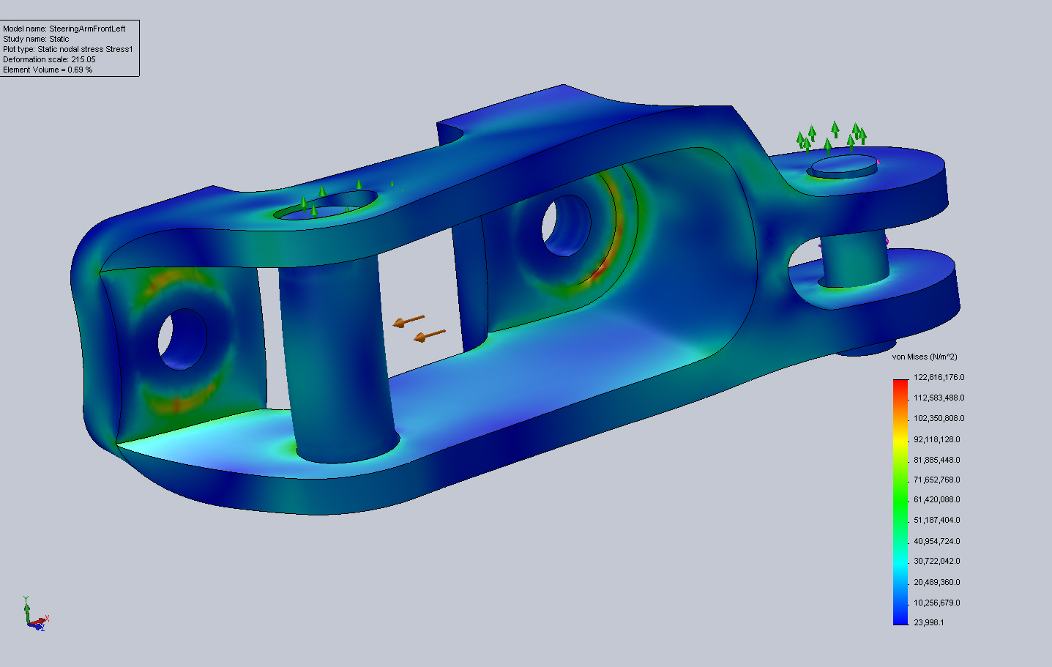Click the Model name SteeringArmFrontLeft text
The width and height of the screenshot is (1052, 667).
64,29
